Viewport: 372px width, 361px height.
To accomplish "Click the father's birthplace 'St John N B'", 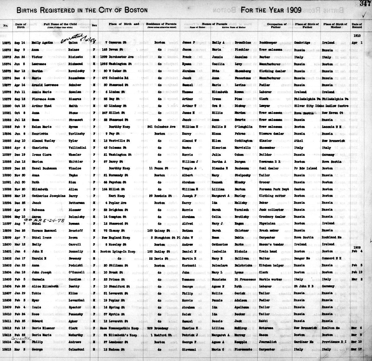I will coord(304,286).
